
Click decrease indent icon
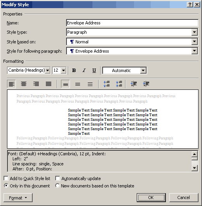coord(134,84)
